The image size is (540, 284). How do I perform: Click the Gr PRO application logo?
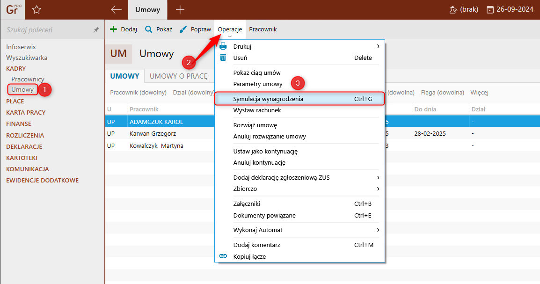pos(12,9)
